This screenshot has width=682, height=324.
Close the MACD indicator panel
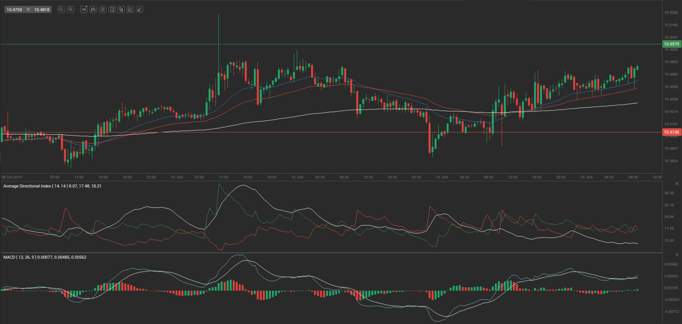click(x=677, y=255)
